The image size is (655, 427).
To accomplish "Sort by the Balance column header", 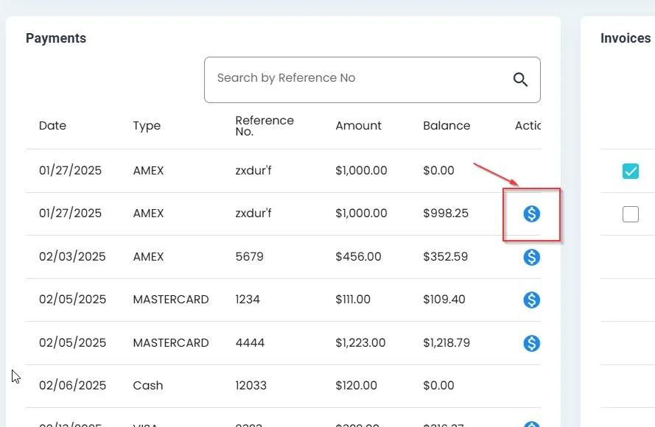I will (446, 126).
